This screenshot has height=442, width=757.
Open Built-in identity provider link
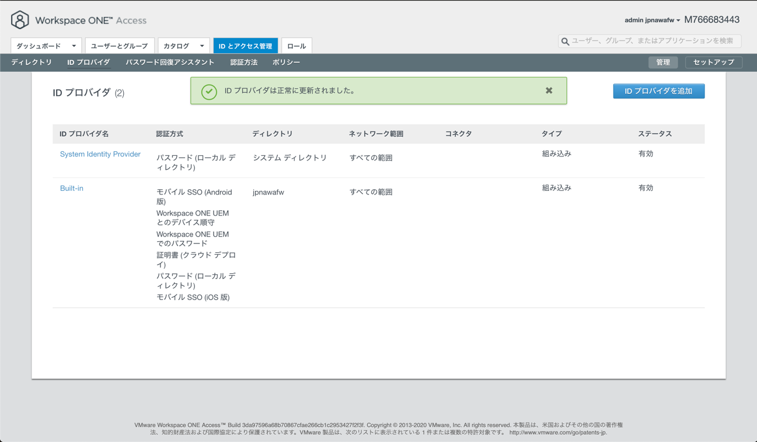[x=71, y=188]
